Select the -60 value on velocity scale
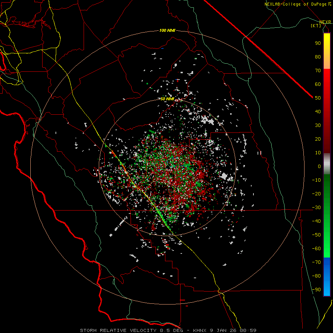This screenshot has width=333, height=333. (316, 249)
